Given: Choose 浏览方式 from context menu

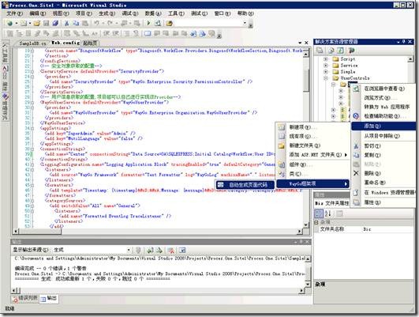Looking at the screenshot, I should (x=383, y=98).
